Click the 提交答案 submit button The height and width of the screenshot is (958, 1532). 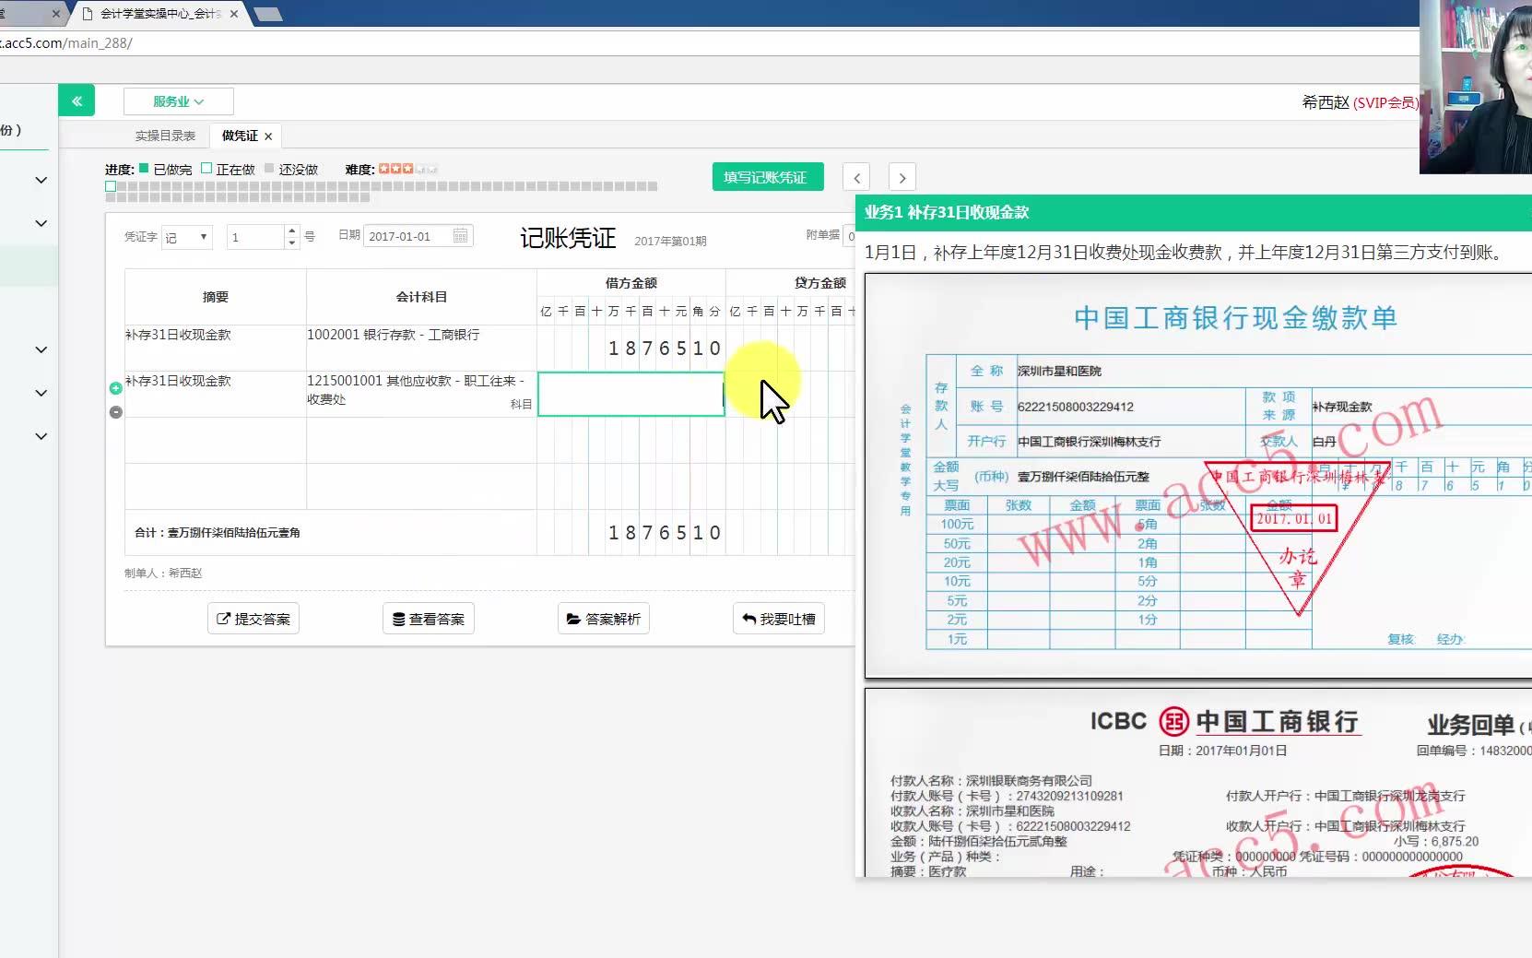click(253, 618)
